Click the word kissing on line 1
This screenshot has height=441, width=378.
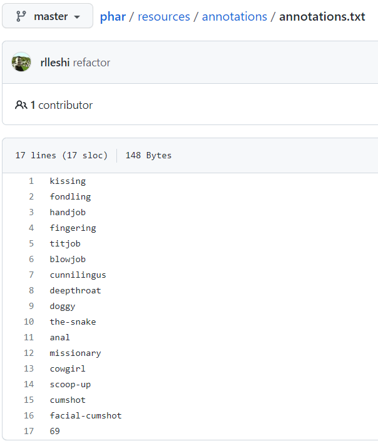tap(68, 181)
